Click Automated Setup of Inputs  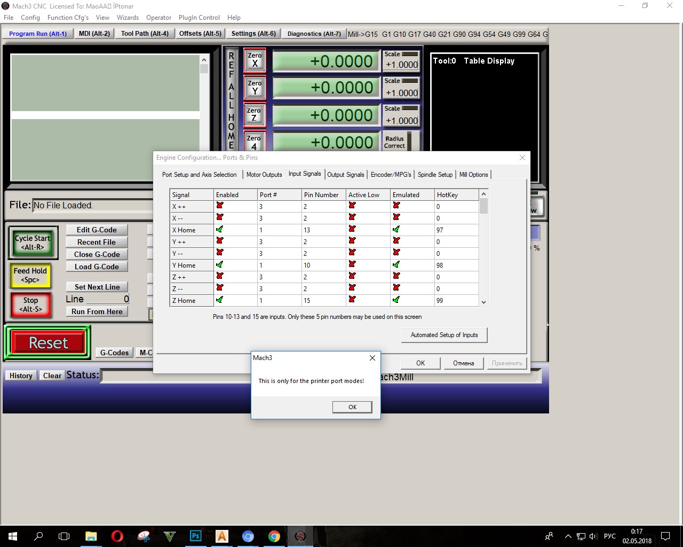point(444,335)
